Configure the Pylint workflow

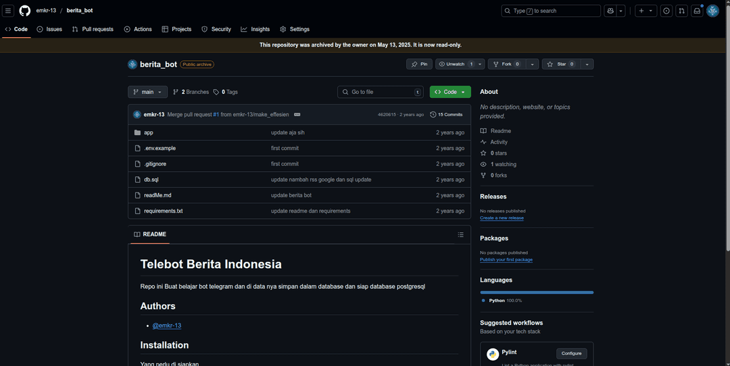pyautogui.click(x=571, y=353)
